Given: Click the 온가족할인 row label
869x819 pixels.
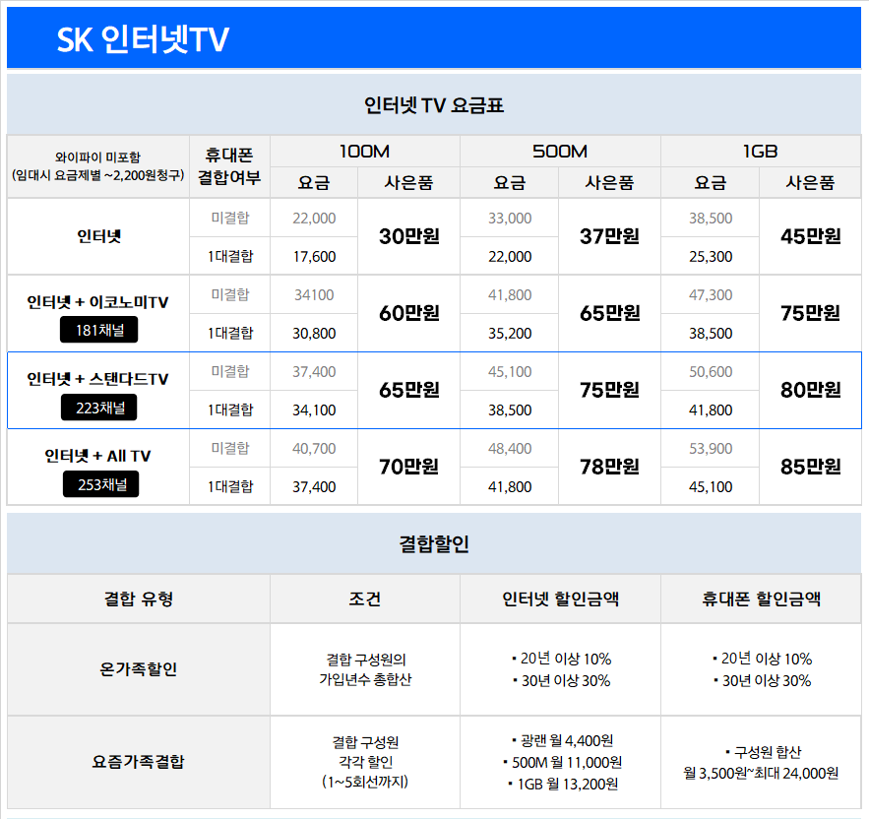Looking at the screenshot, I should click(x=139, y=669).
